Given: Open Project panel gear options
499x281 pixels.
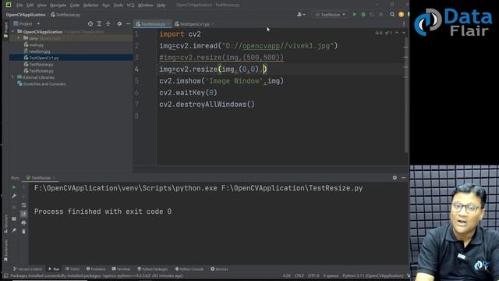Looking at the screenshot, I should (x=119, y=24).
